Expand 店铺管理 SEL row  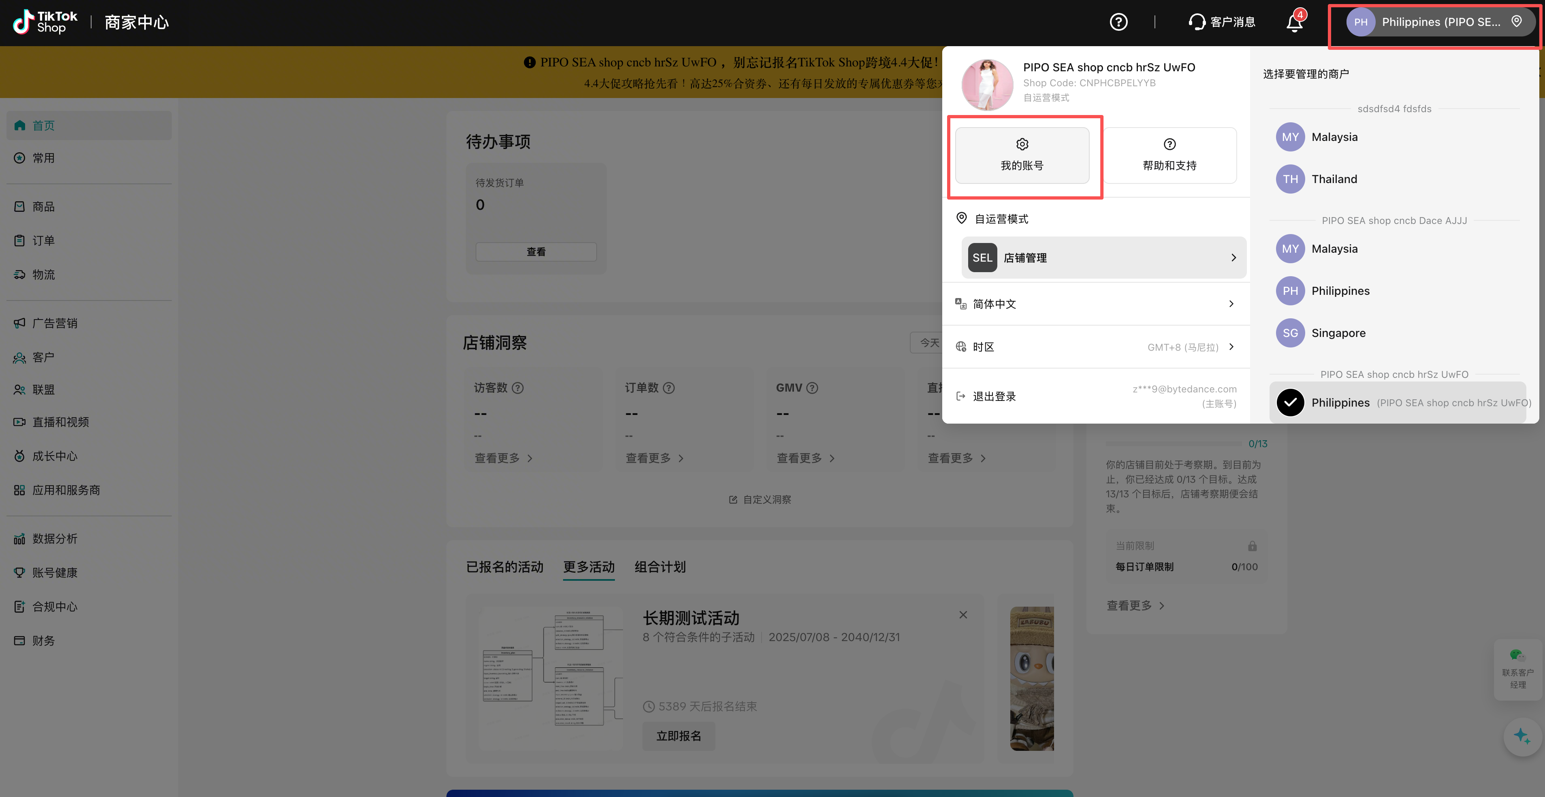(1103, 258)
